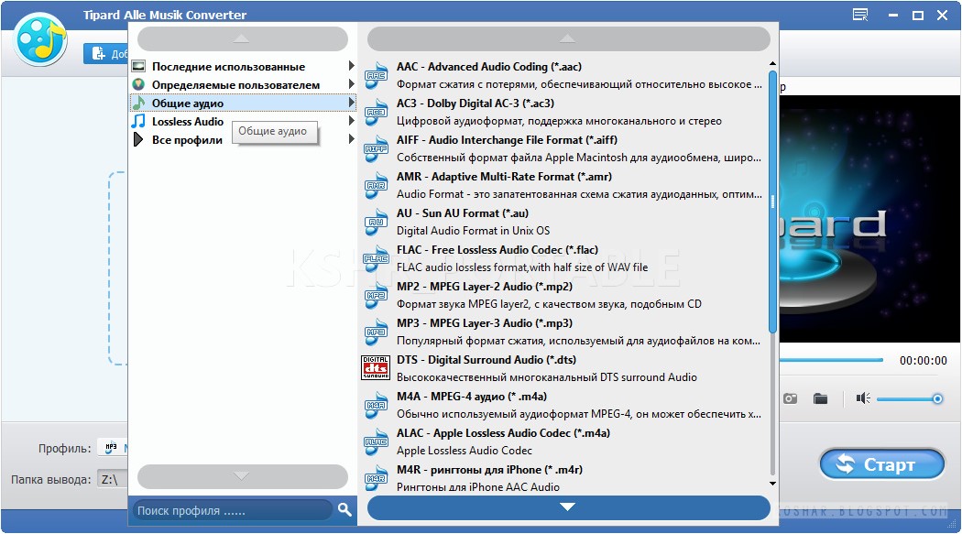Image resolution: width=962 pixels, height=534 pixels.
Task: Click the add file button
Action: click(x=106, y=54)
